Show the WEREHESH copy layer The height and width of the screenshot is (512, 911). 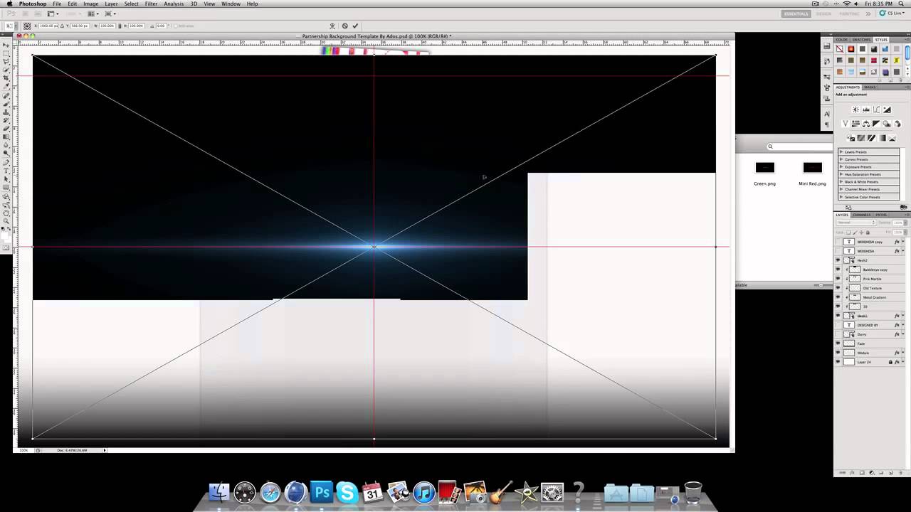coord(838,242)
